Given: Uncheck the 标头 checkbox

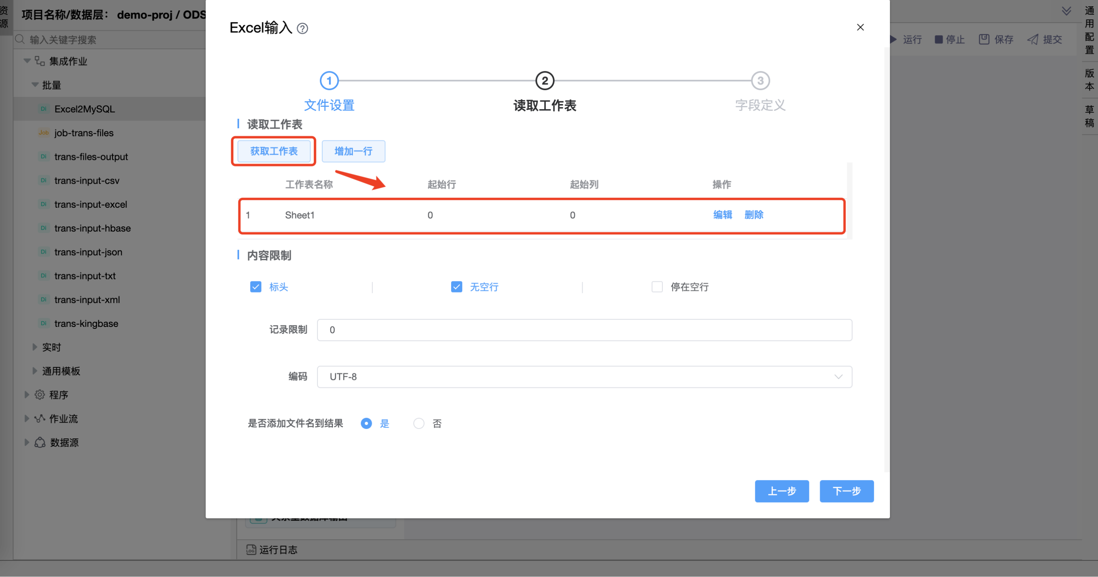Looking at the screenshot, I should 256,287.
